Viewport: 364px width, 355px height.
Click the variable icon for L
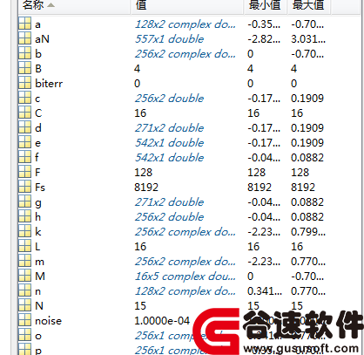tap(24, 246)
